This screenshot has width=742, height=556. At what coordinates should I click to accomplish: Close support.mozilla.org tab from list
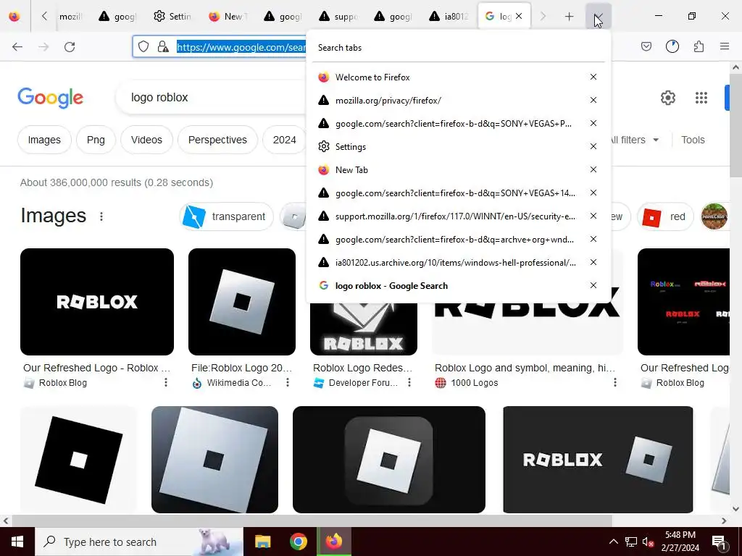pyautogui.click(x=593, y=216)
